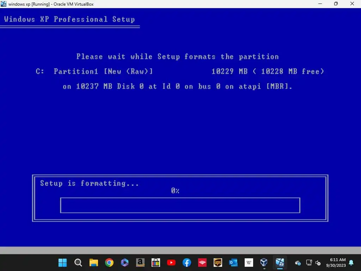
Task: Click 'Please wait while Setup formats' line
Action: click(178, 57)
